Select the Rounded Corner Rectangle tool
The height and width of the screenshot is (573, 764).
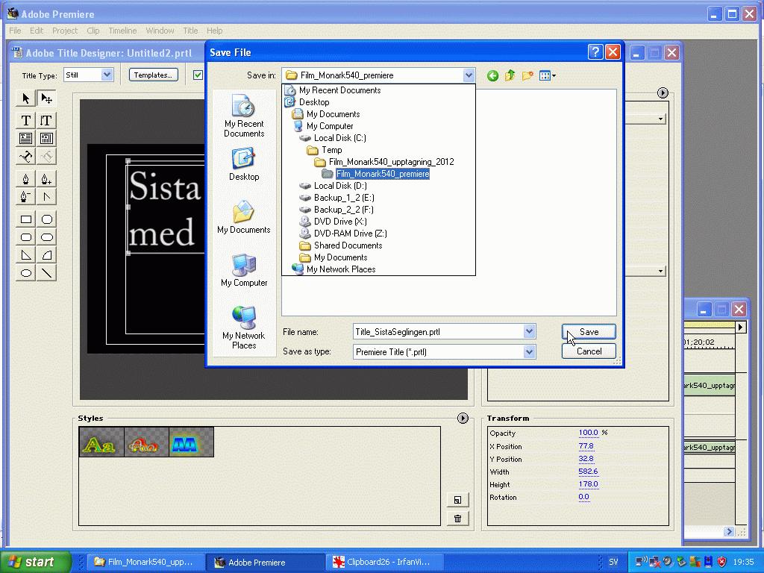click(x=26, y=237)
